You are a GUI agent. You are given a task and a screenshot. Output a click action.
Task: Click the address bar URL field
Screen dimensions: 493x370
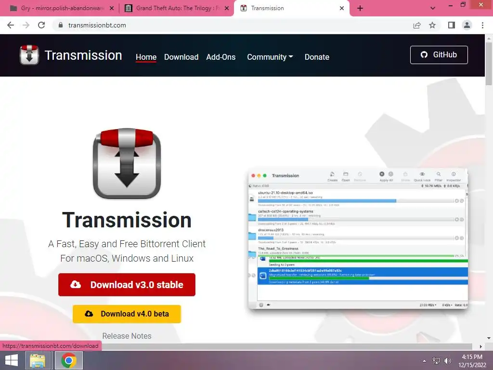tap(233, 25)
